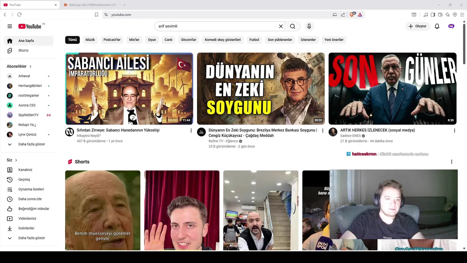467x263 pixels.
Task: Click the Rafine TV - Eğlence channel name
Action: [x=223, y=141]
